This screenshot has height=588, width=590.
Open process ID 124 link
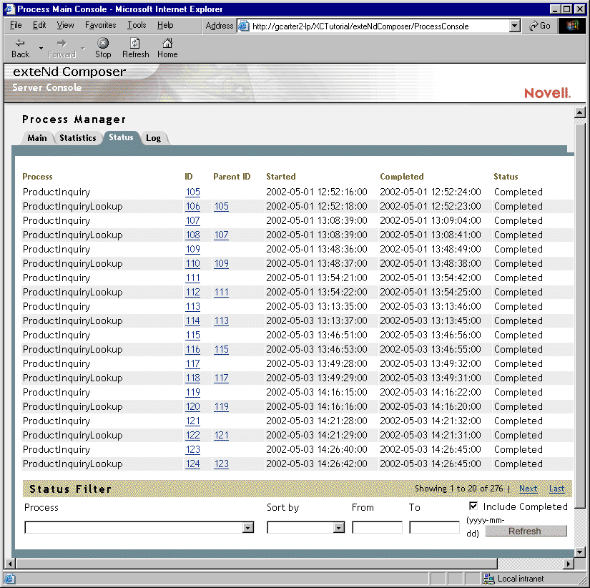point(192,464)
